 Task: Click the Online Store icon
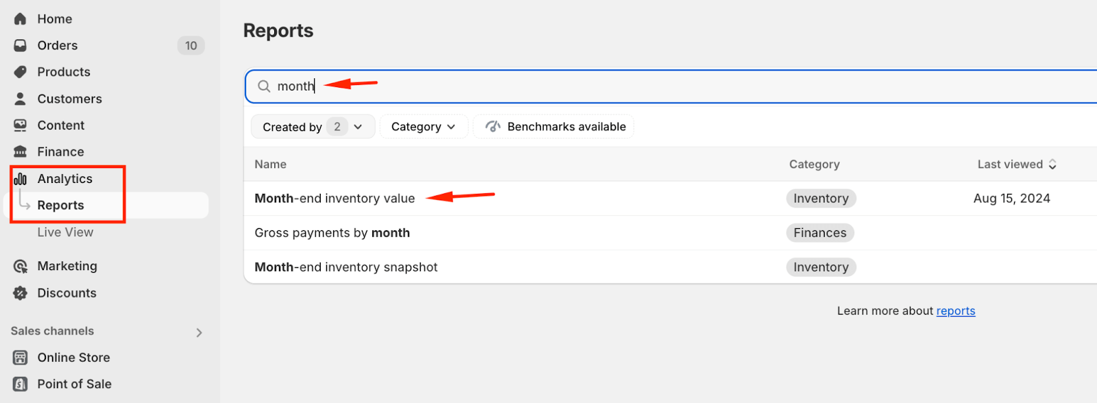[21, 358]
